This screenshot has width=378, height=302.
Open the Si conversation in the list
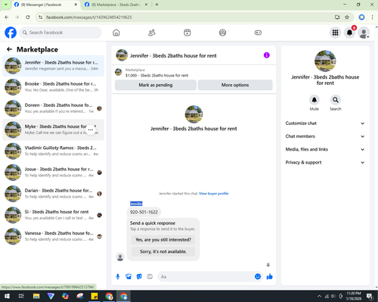click(x=53, y=215)
